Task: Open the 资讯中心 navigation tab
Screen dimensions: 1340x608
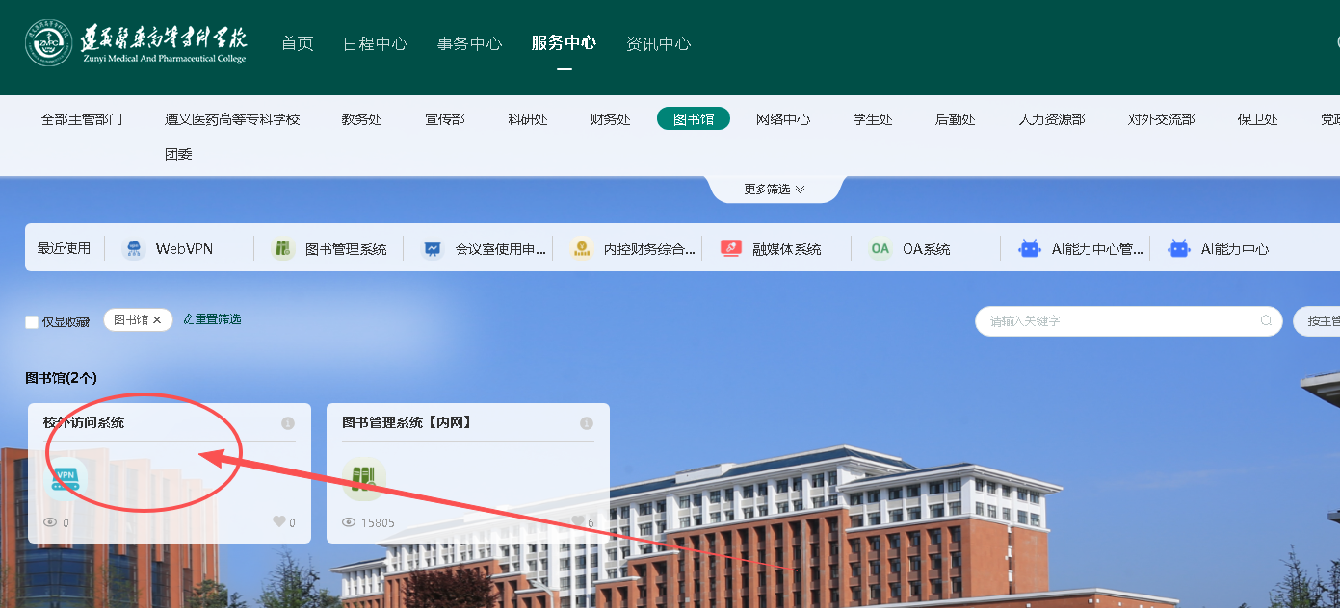Action: pos(658,44)
